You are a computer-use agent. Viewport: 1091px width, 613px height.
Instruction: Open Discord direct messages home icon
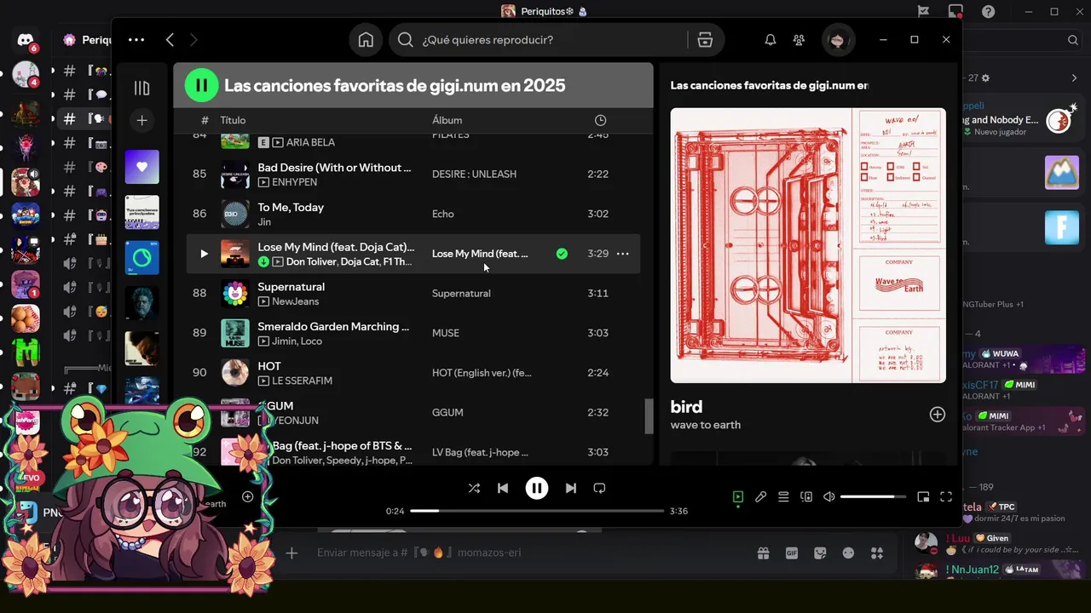pyautogui.click(x=26, y=40)
